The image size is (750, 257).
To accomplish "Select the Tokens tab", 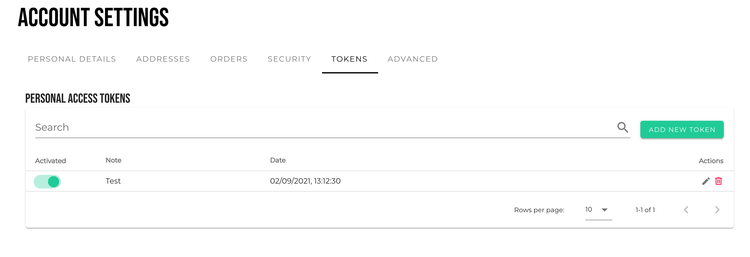I will [x=349, y=59].
